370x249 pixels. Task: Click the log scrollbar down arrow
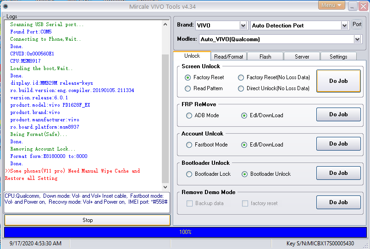[165, 187]
